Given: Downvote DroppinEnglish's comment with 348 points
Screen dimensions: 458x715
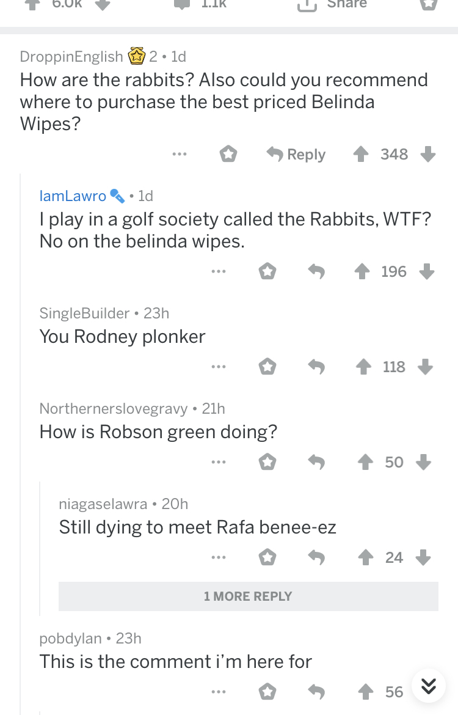Looking at the screenshot, I should pyautogui.click(x=429, y=155).
